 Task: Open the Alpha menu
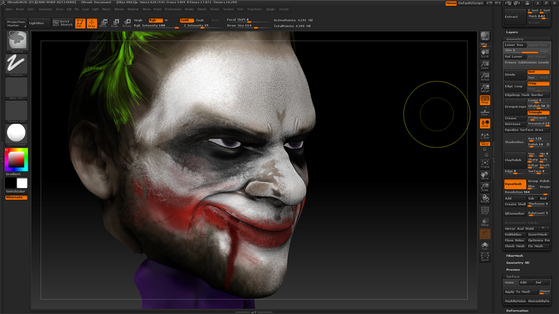point(9,9)
